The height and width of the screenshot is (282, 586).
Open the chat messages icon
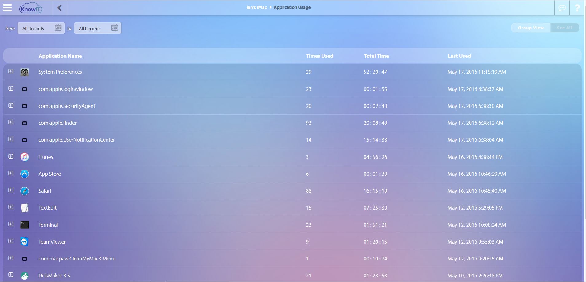[x=562, y=8]
